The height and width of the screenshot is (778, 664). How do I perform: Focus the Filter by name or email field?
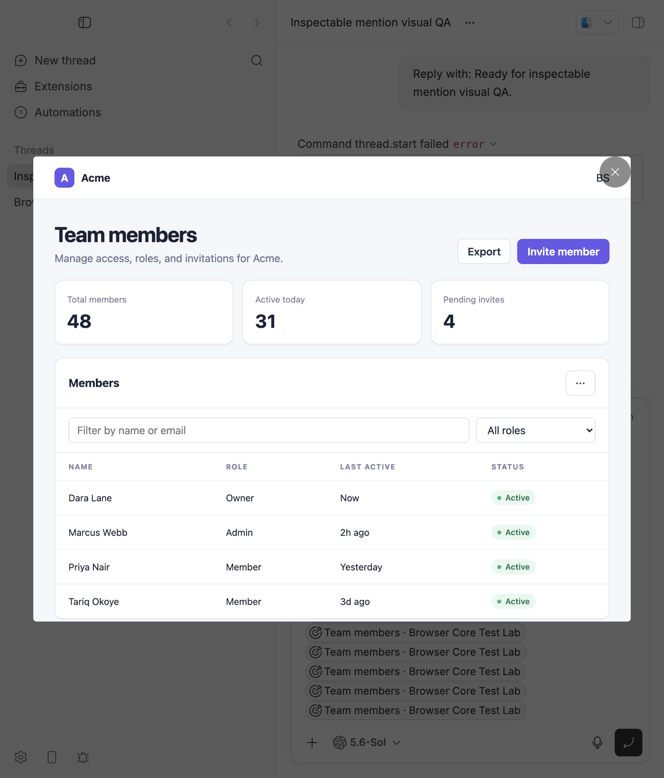pyautogui.click(x=269, y=430)
